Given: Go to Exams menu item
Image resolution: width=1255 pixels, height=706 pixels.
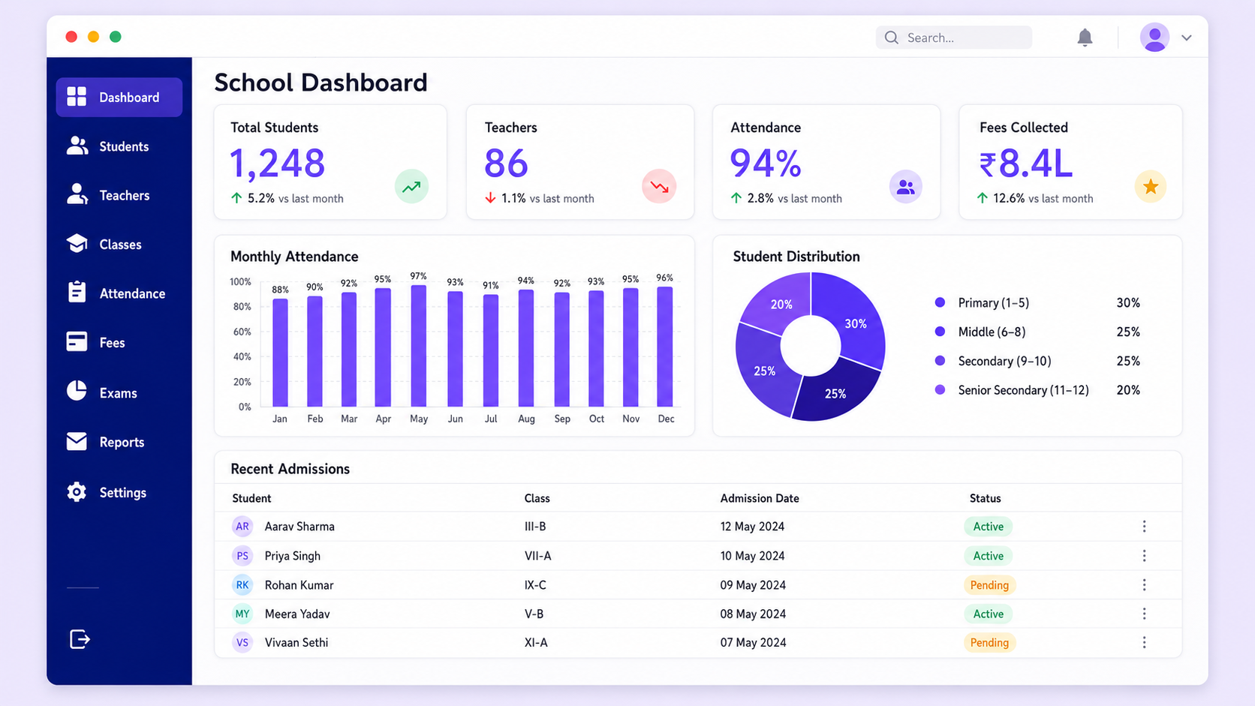Looking at the screenshot, I should coord(119,392).
